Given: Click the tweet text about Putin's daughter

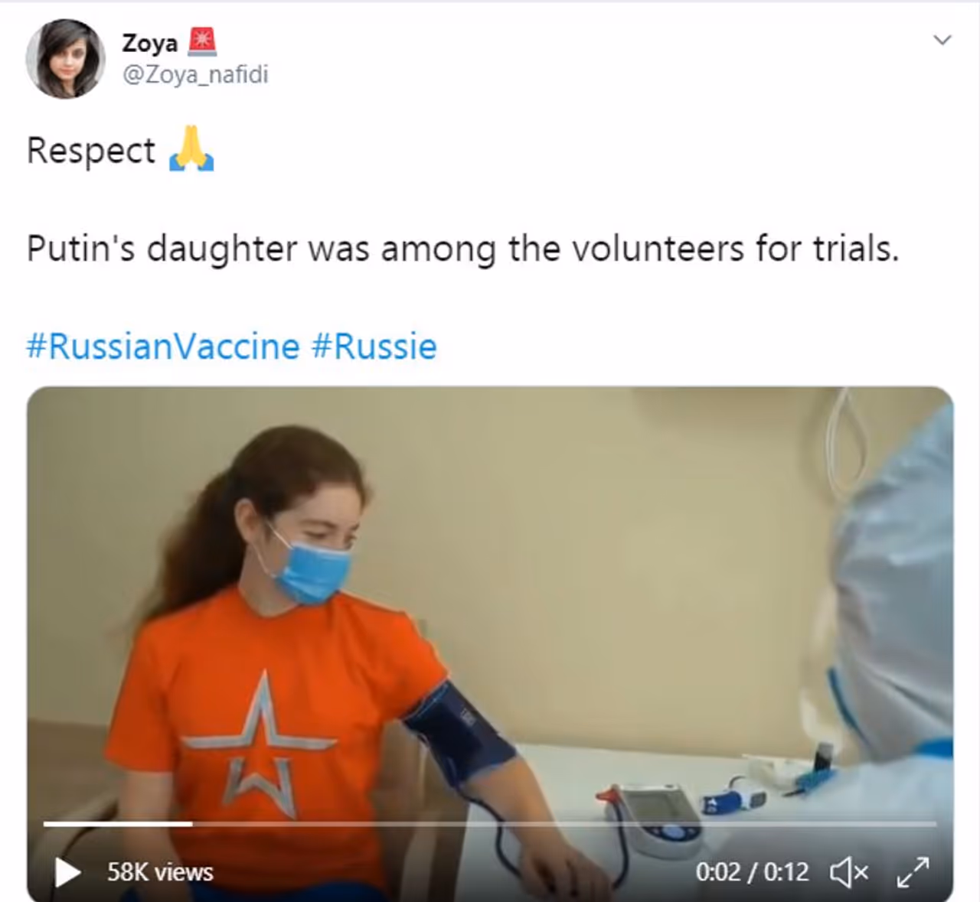Looking at the screenshot, I should [x=462, y=249].
